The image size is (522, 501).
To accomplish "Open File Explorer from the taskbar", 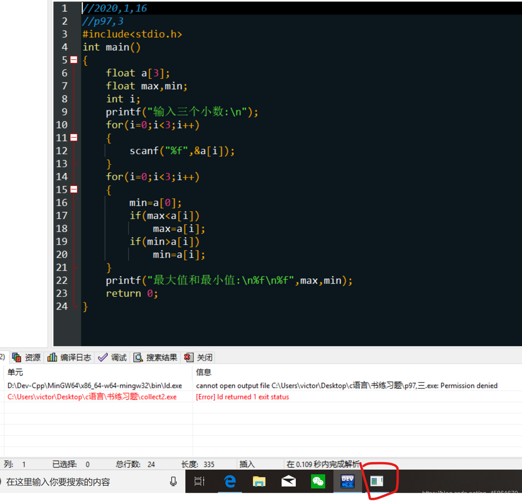I will click(x=259, y=482).
